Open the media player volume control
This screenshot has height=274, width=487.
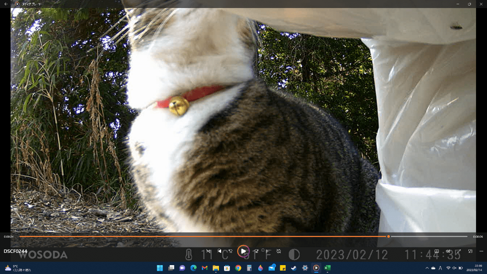[x=448, y=251]
